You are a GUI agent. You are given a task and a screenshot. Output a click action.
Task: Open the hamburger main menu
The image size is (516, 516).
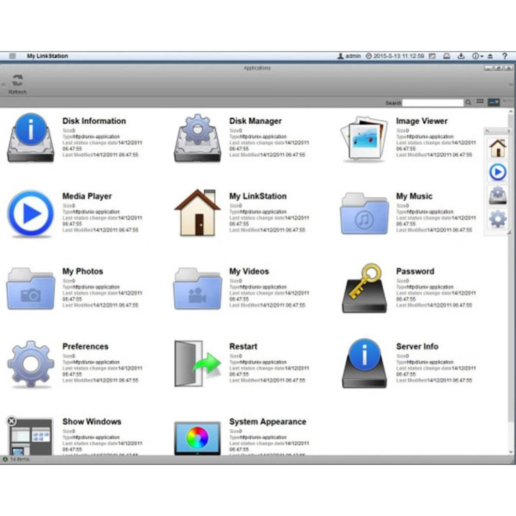pyautogui.click(x=12, y=56)
